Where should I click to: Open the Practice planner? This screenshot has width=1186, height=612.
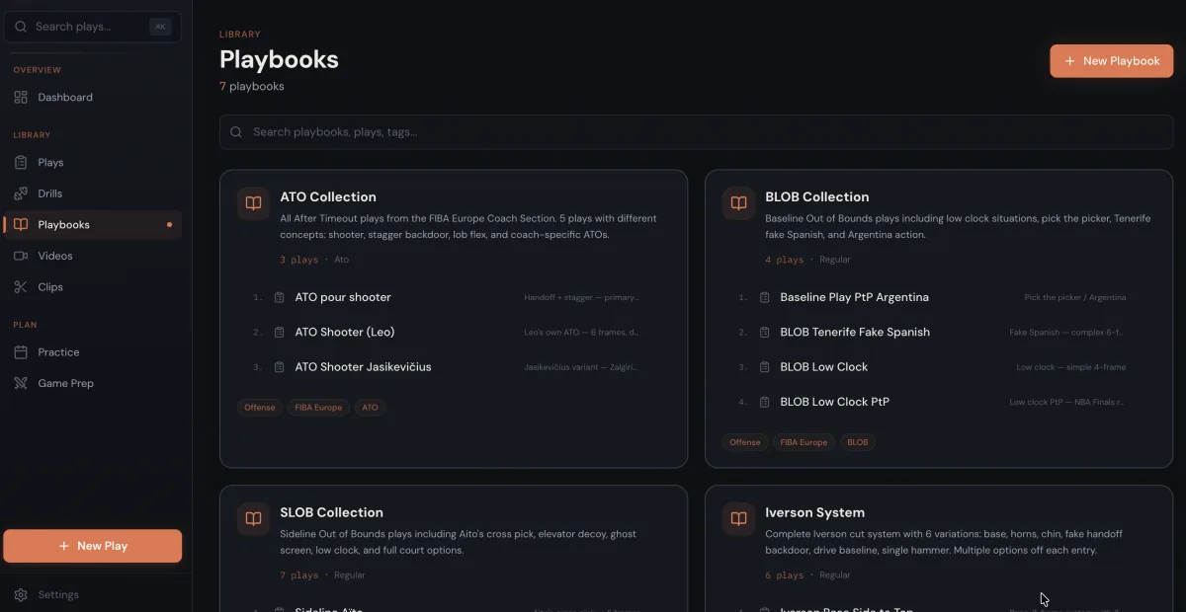[92, 351]
